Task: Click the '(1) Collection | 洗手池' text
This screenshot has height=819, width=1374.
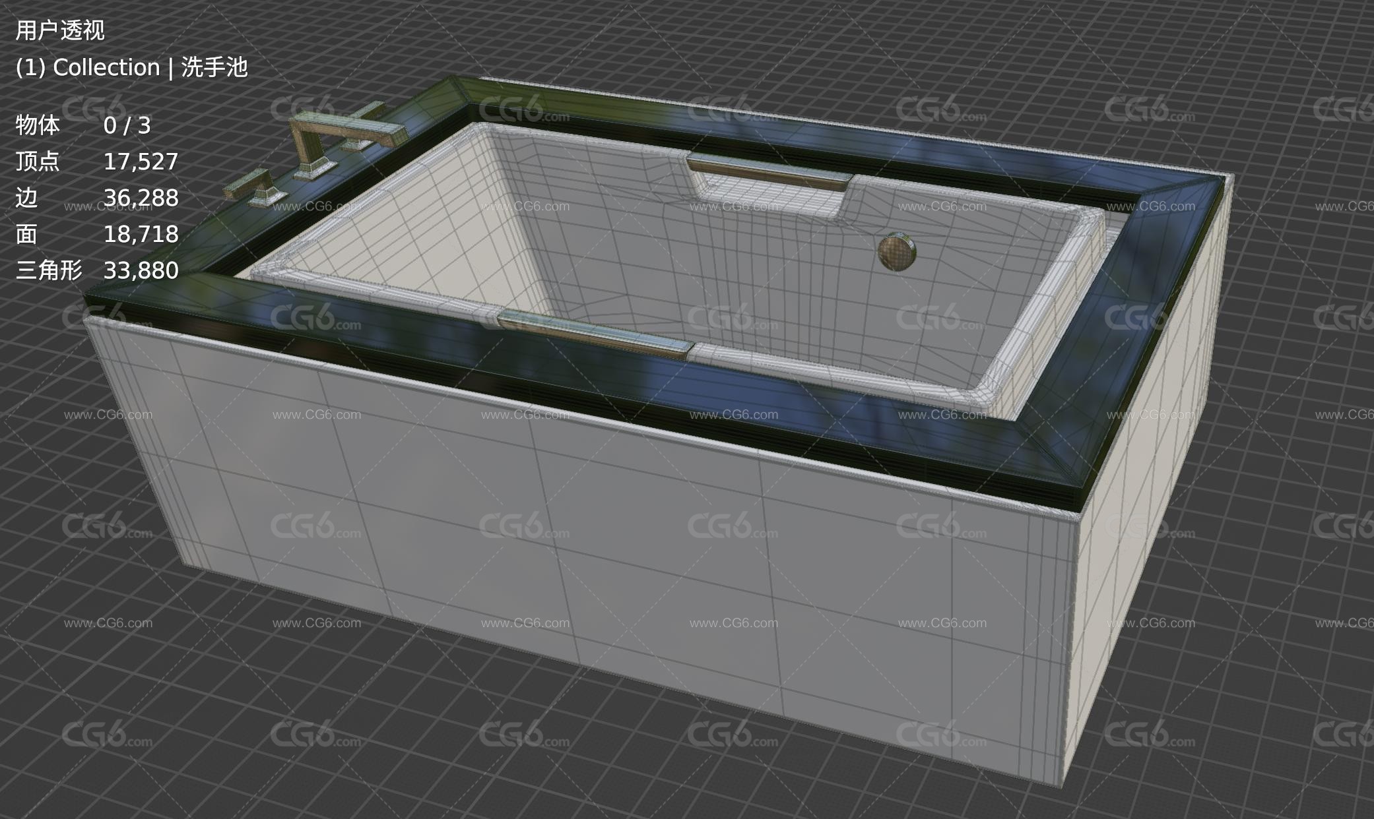Action: point(131,67)
